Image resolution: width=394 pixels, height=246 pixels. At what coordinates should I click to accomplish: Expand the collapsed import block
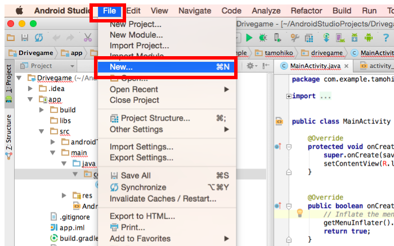(x=289, y=96)
